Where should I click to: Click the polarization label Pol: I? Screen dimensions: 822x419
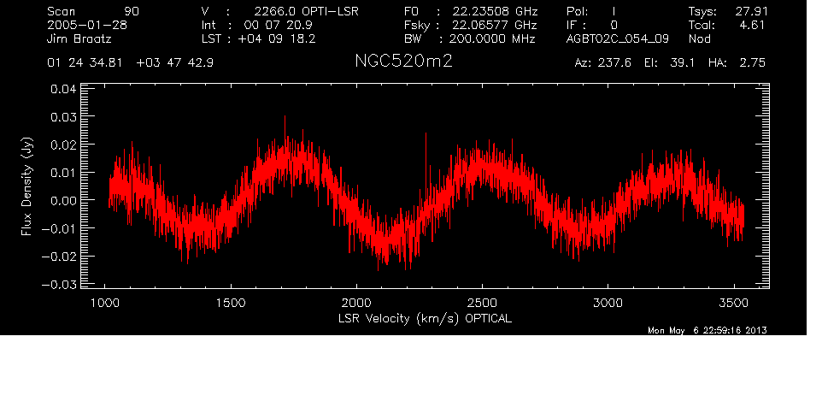[591, 11]
